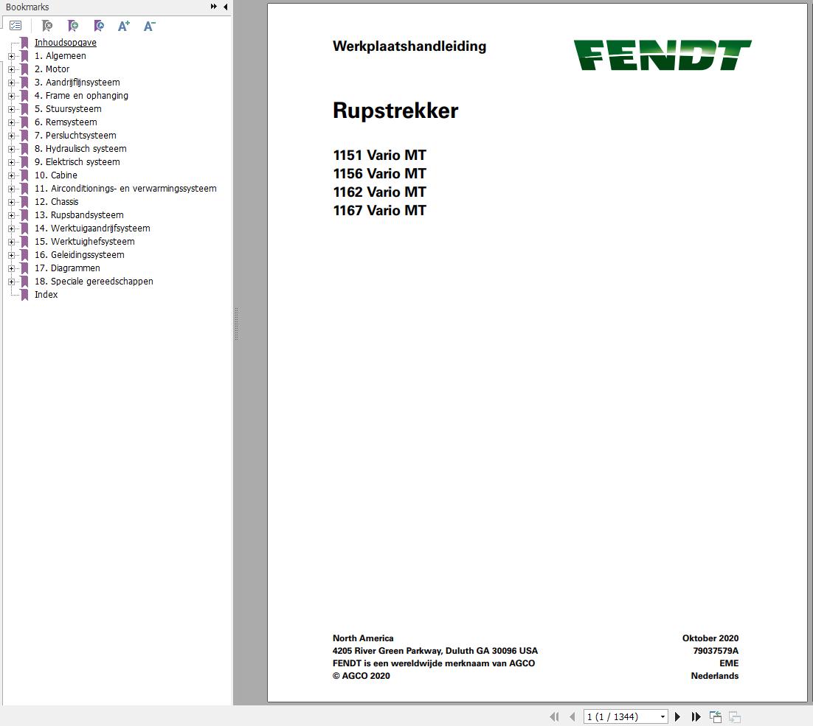Select bookmark 2. Motor
The height and width of the screenshot is (726, 813).
click(x=52, y=69)
